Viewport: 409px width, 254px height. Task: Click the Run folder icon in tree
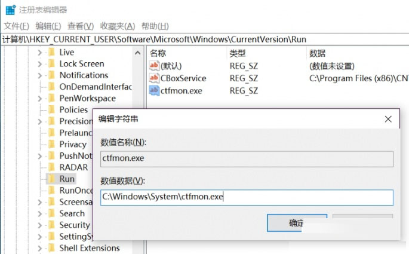51,179
